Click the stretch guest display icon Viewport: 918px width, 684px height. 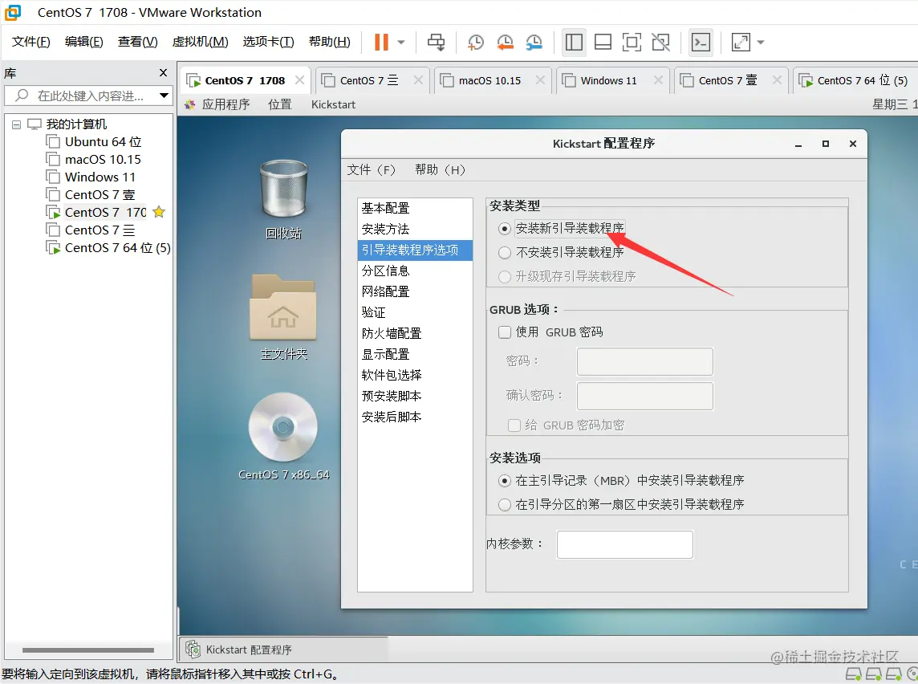[x=741, y=43]
